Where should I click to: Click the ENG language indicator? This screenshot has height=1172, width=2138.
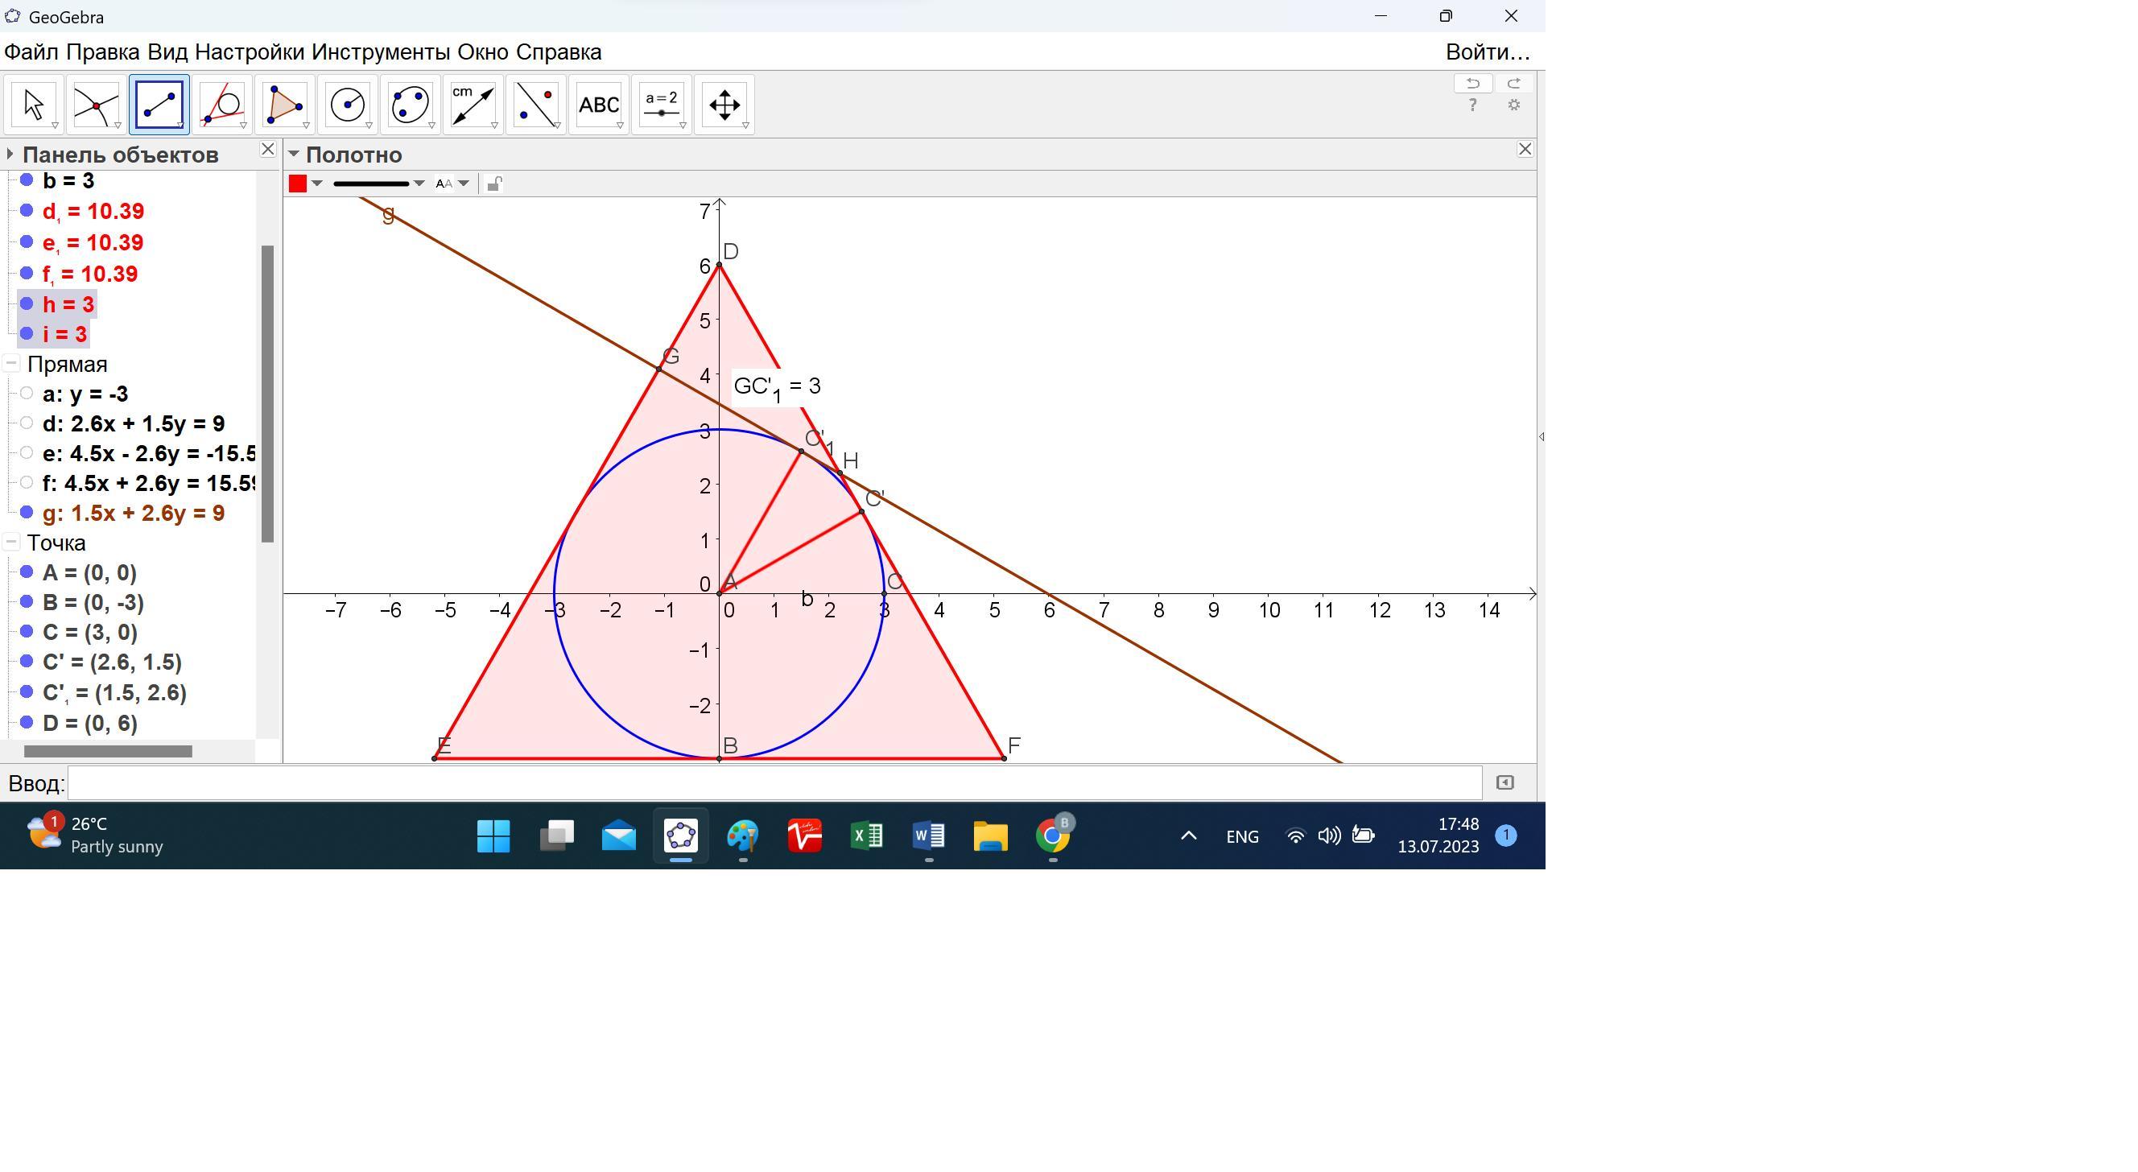[x=1241, y=836]
